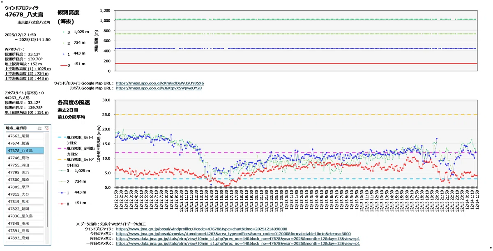The image size is (493, 251).
Task: Open the アメダス Google Map URL
Action: coord(159,88)
